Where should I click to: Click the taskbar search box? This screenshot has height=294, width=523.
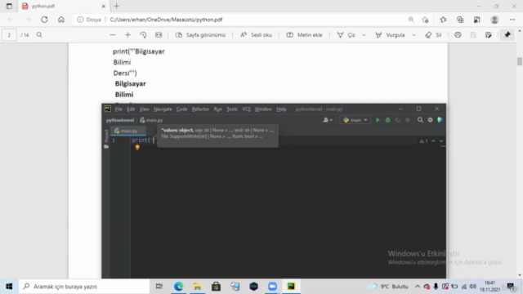point(84,287)
